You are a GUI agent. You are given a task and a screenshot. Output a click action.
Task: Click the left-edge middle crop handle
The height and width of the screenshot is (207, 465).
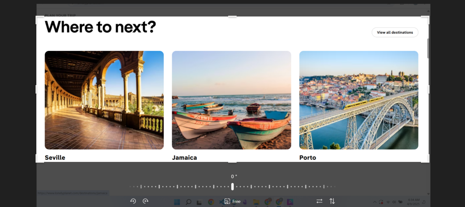(36, 89)
